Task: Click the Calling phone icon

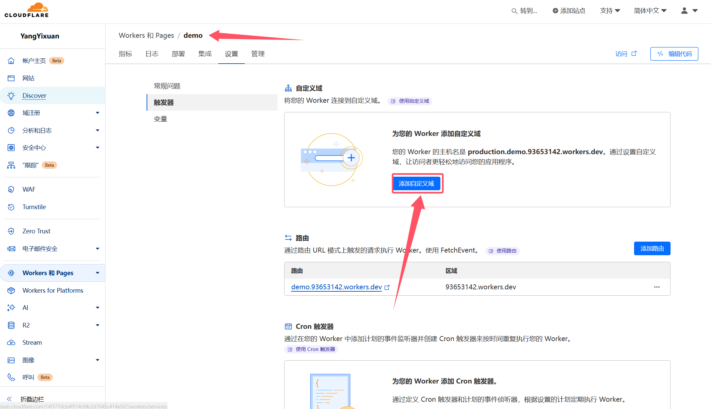Action: pos(11,377)
